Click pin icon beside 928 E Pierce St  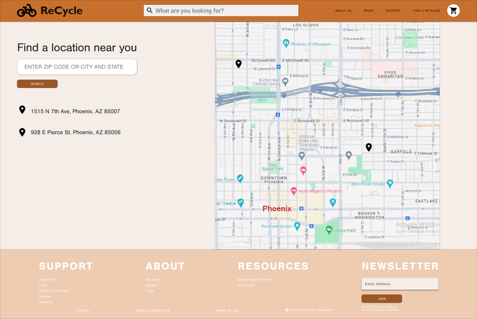pos(22,132)
